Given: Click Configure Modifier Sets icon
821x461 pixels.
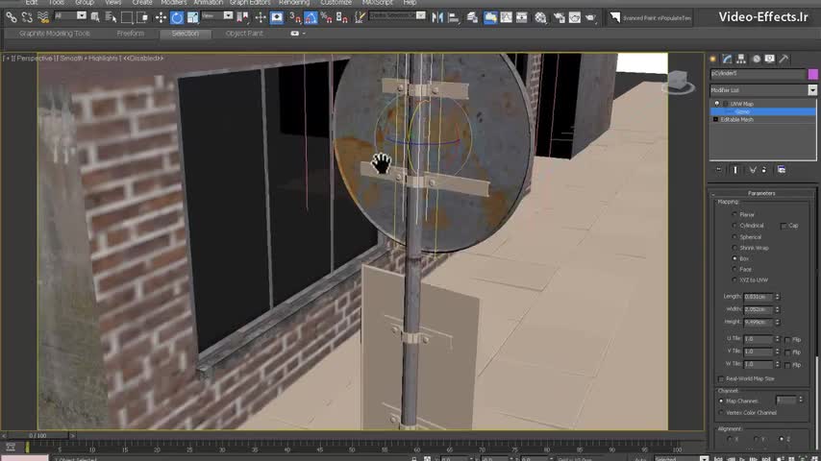Looking at the screenshot, I should coord(782,170).
